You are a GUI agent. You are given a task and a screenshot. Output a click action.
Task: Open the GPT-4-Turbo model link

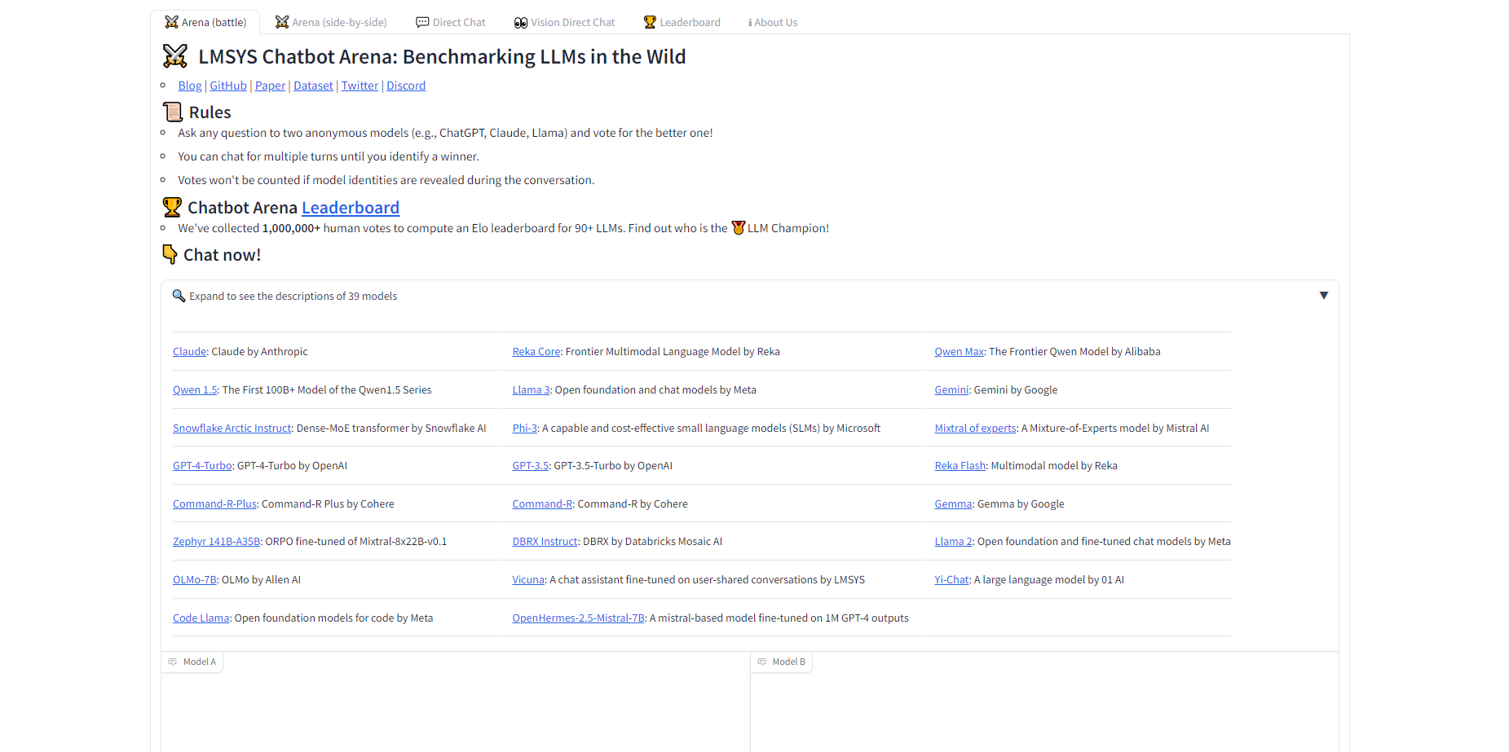pyautogui.click(x=202, y=466)
